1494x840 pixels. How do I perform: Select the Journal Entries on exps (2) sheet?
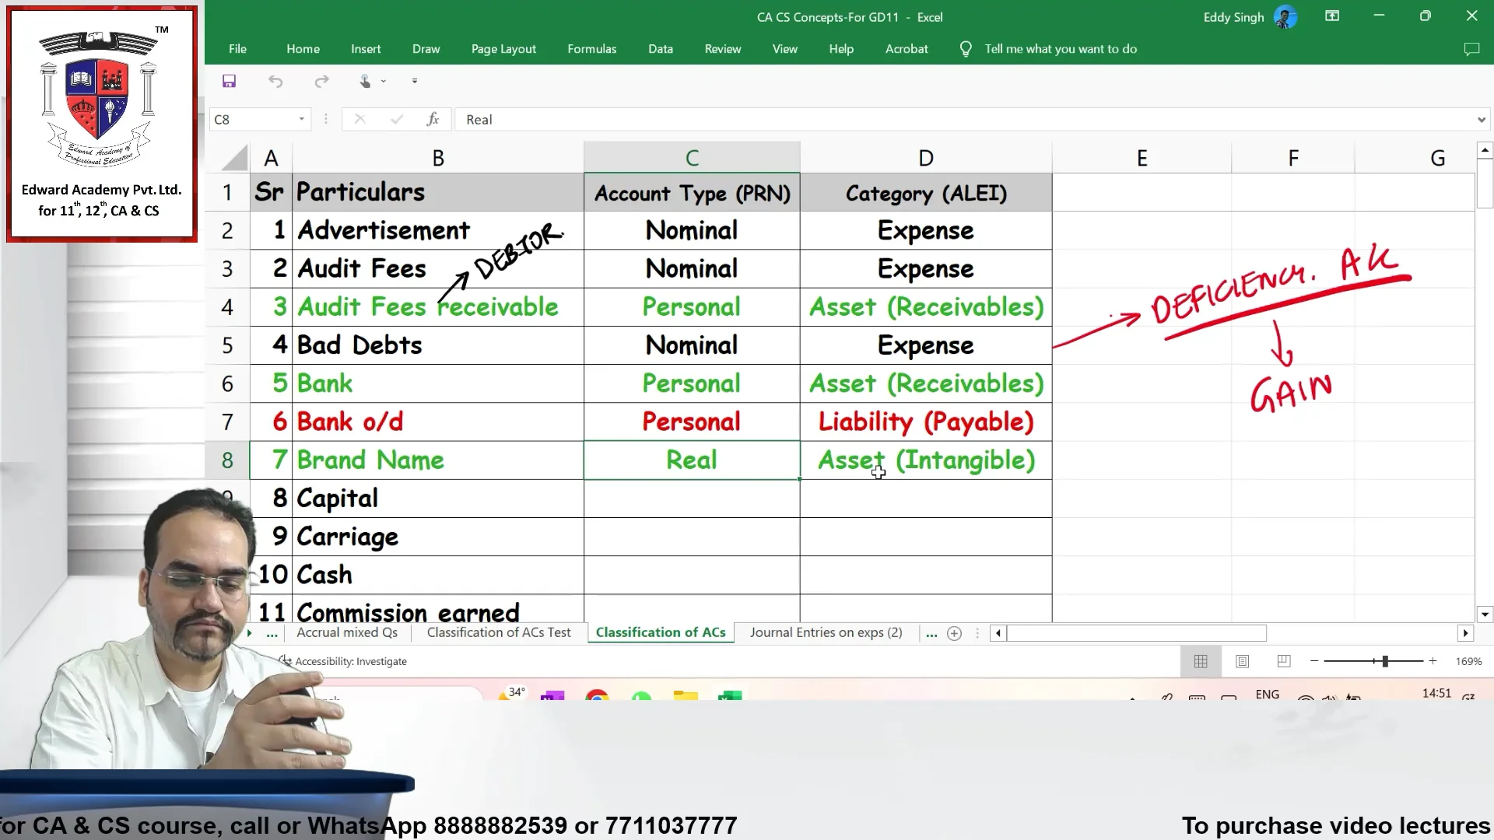point(826,633)
